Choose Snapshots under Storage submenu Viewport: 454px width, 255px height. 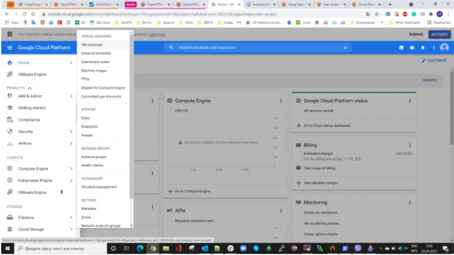click(x=89, y=126)
